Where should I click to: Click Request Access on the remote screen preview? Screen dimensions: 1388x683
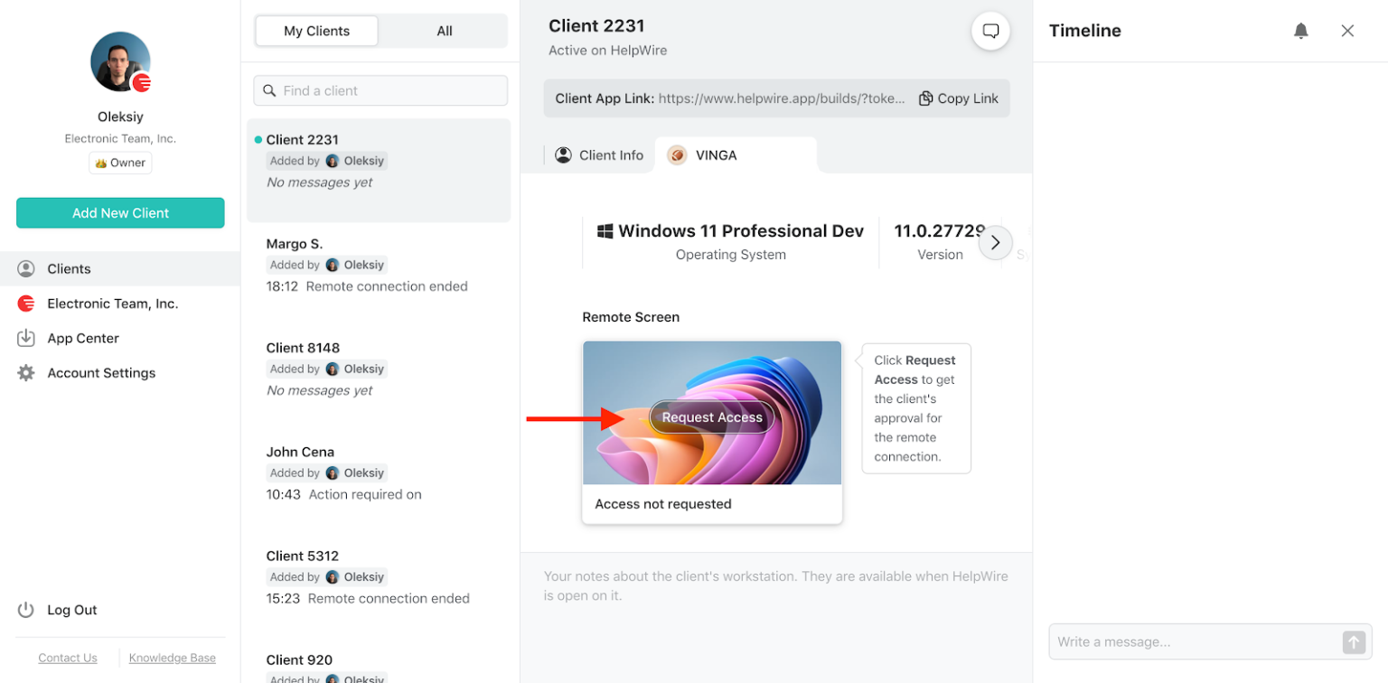coord(711,416)
